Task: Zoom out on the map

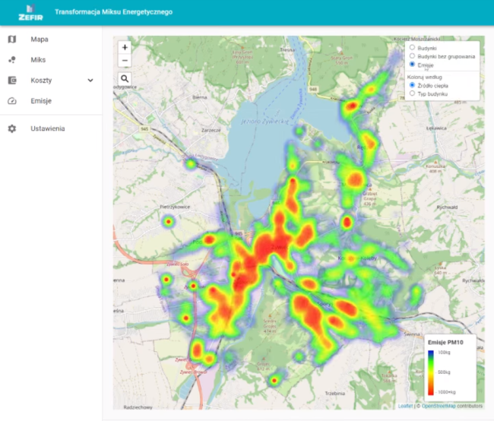Action: click(x=125, y=60)
